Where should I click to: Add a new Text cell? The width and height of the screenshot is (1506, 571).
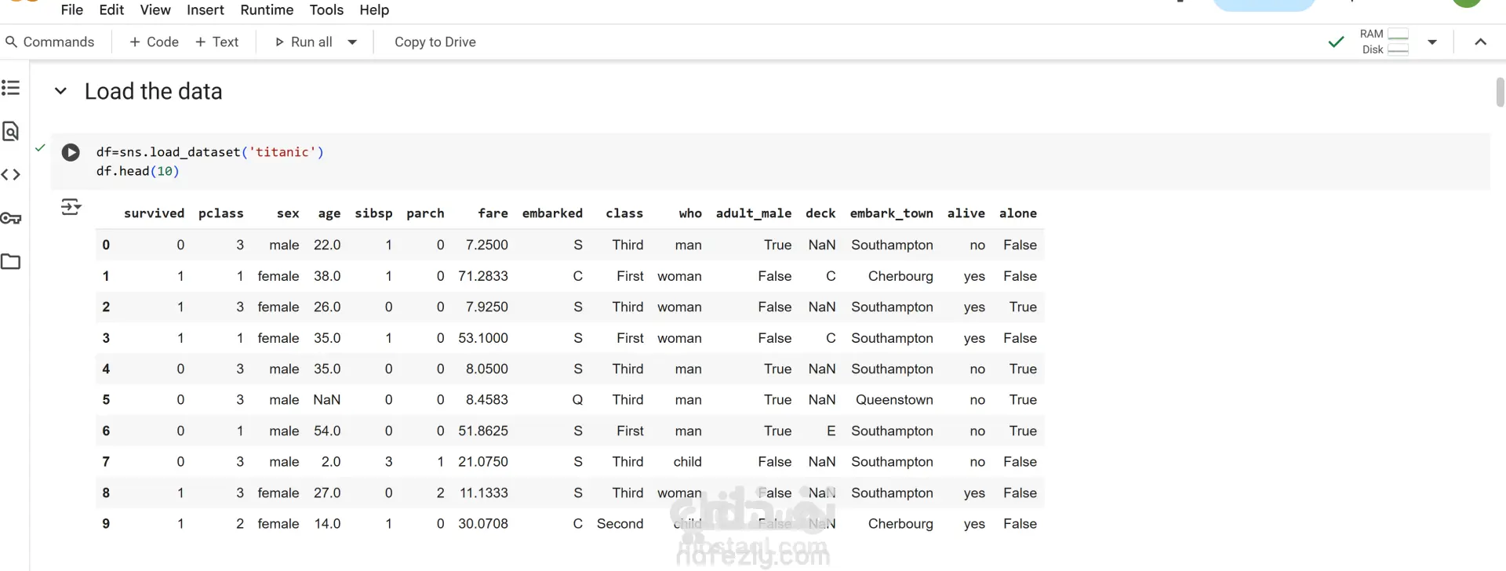coord(216,42)
